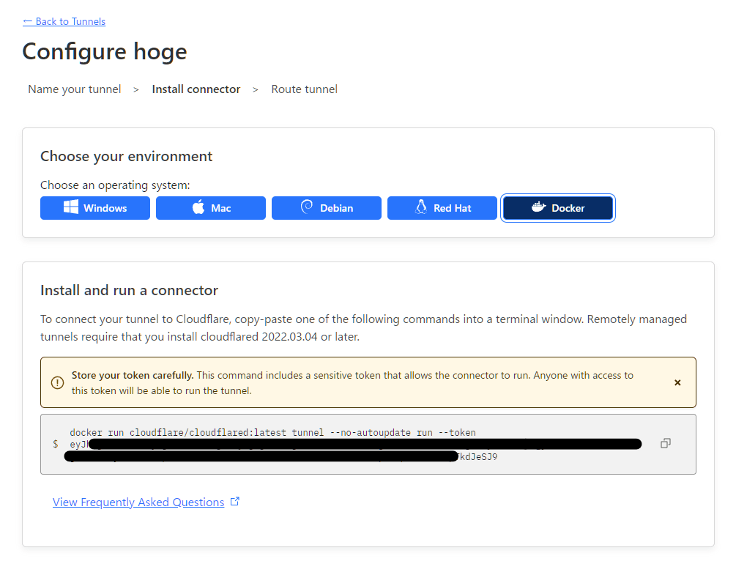The height and width of the screenshot is (564, 736).
Task: Choose the Docker environment button
Action: pos(558,208)
